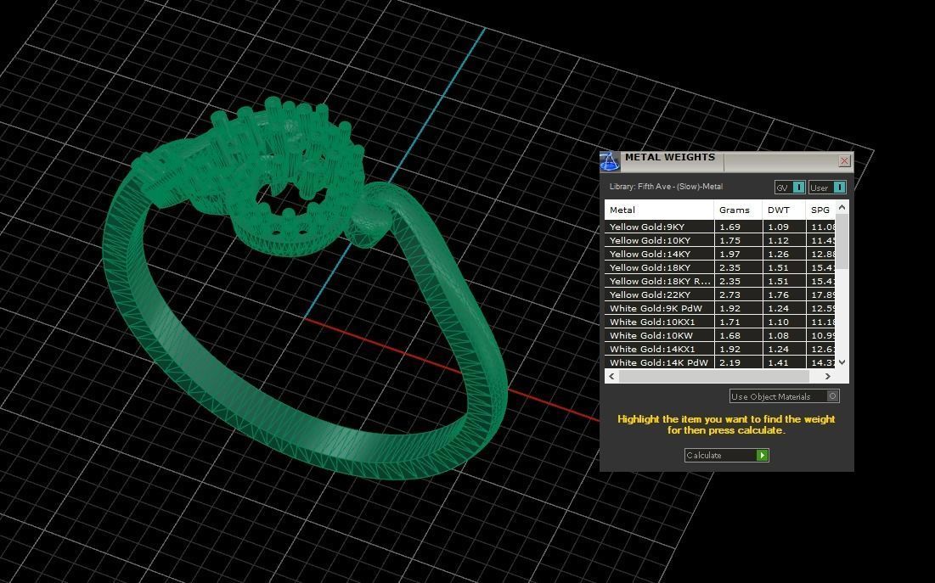Image resolution: width=935 pixels, height=583 pixels.
Task: Click the 2.19 grams value
Action: (729, 362)
